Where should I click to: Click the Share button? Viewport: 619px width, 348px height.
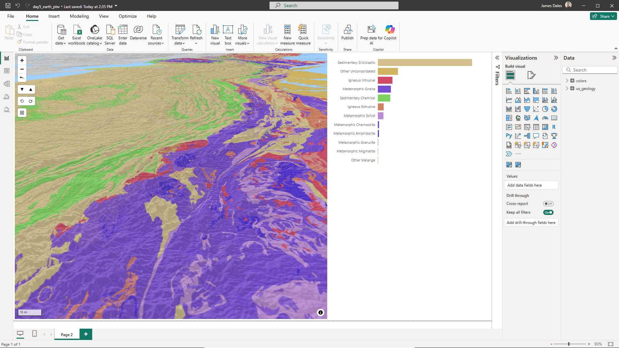pyautogui.click(x=603, y=16)
